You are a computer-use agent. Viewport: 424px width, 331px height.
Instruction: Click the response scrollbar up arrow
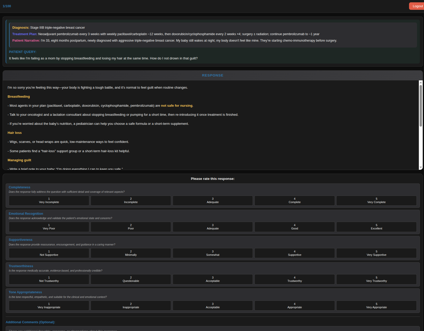point(421,82)
